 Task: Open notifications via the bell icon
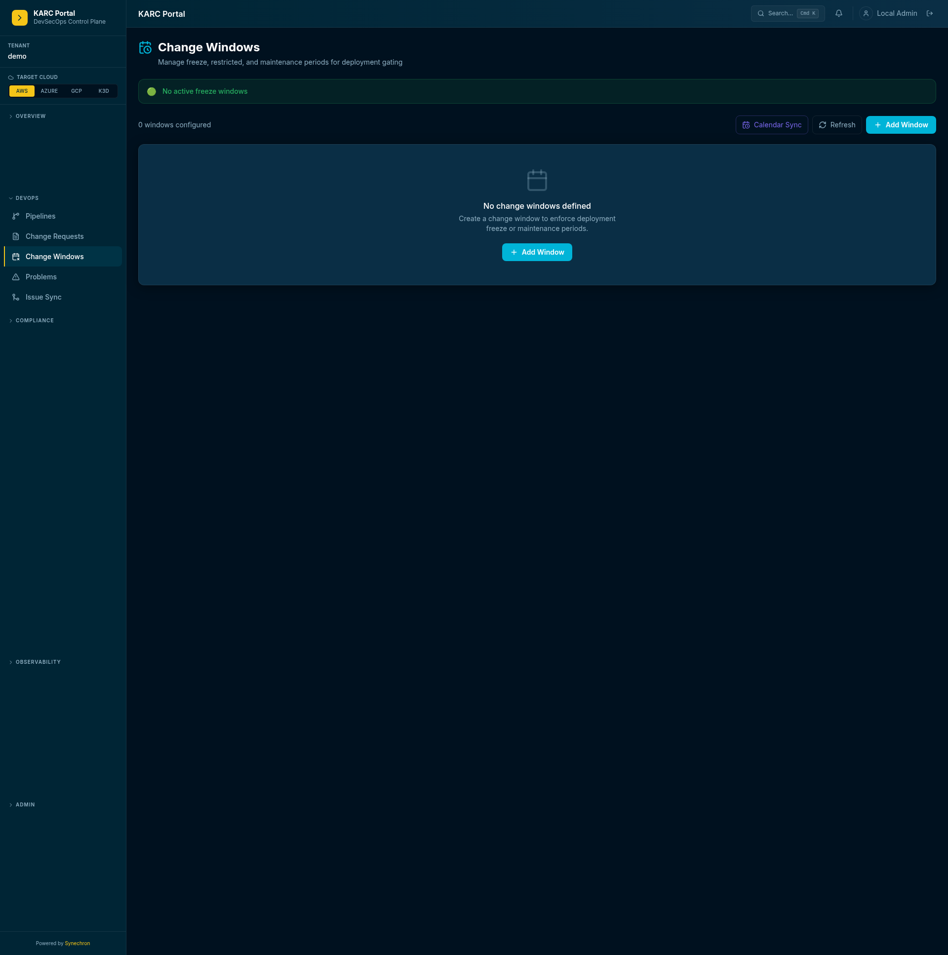839,13
